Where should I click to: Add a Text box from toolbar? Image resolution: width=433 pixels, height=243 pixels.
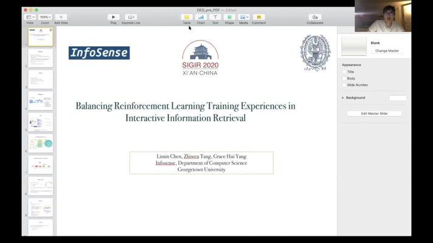tap(215, 17)
